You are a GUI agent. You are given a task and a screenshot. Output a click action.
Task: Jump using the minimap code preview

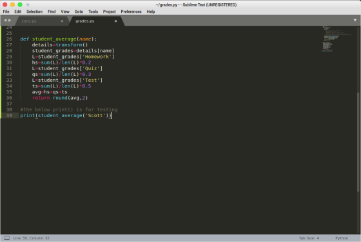click(x=336, y=39)
